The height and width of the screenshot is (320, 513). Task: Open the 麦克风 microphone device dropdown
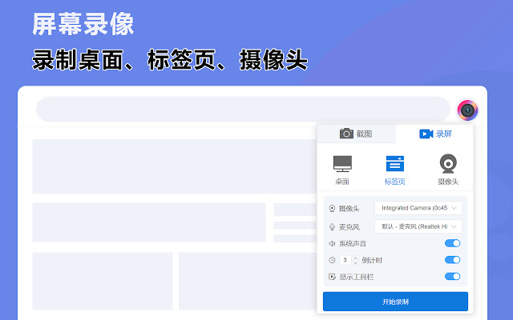[418, 226]
